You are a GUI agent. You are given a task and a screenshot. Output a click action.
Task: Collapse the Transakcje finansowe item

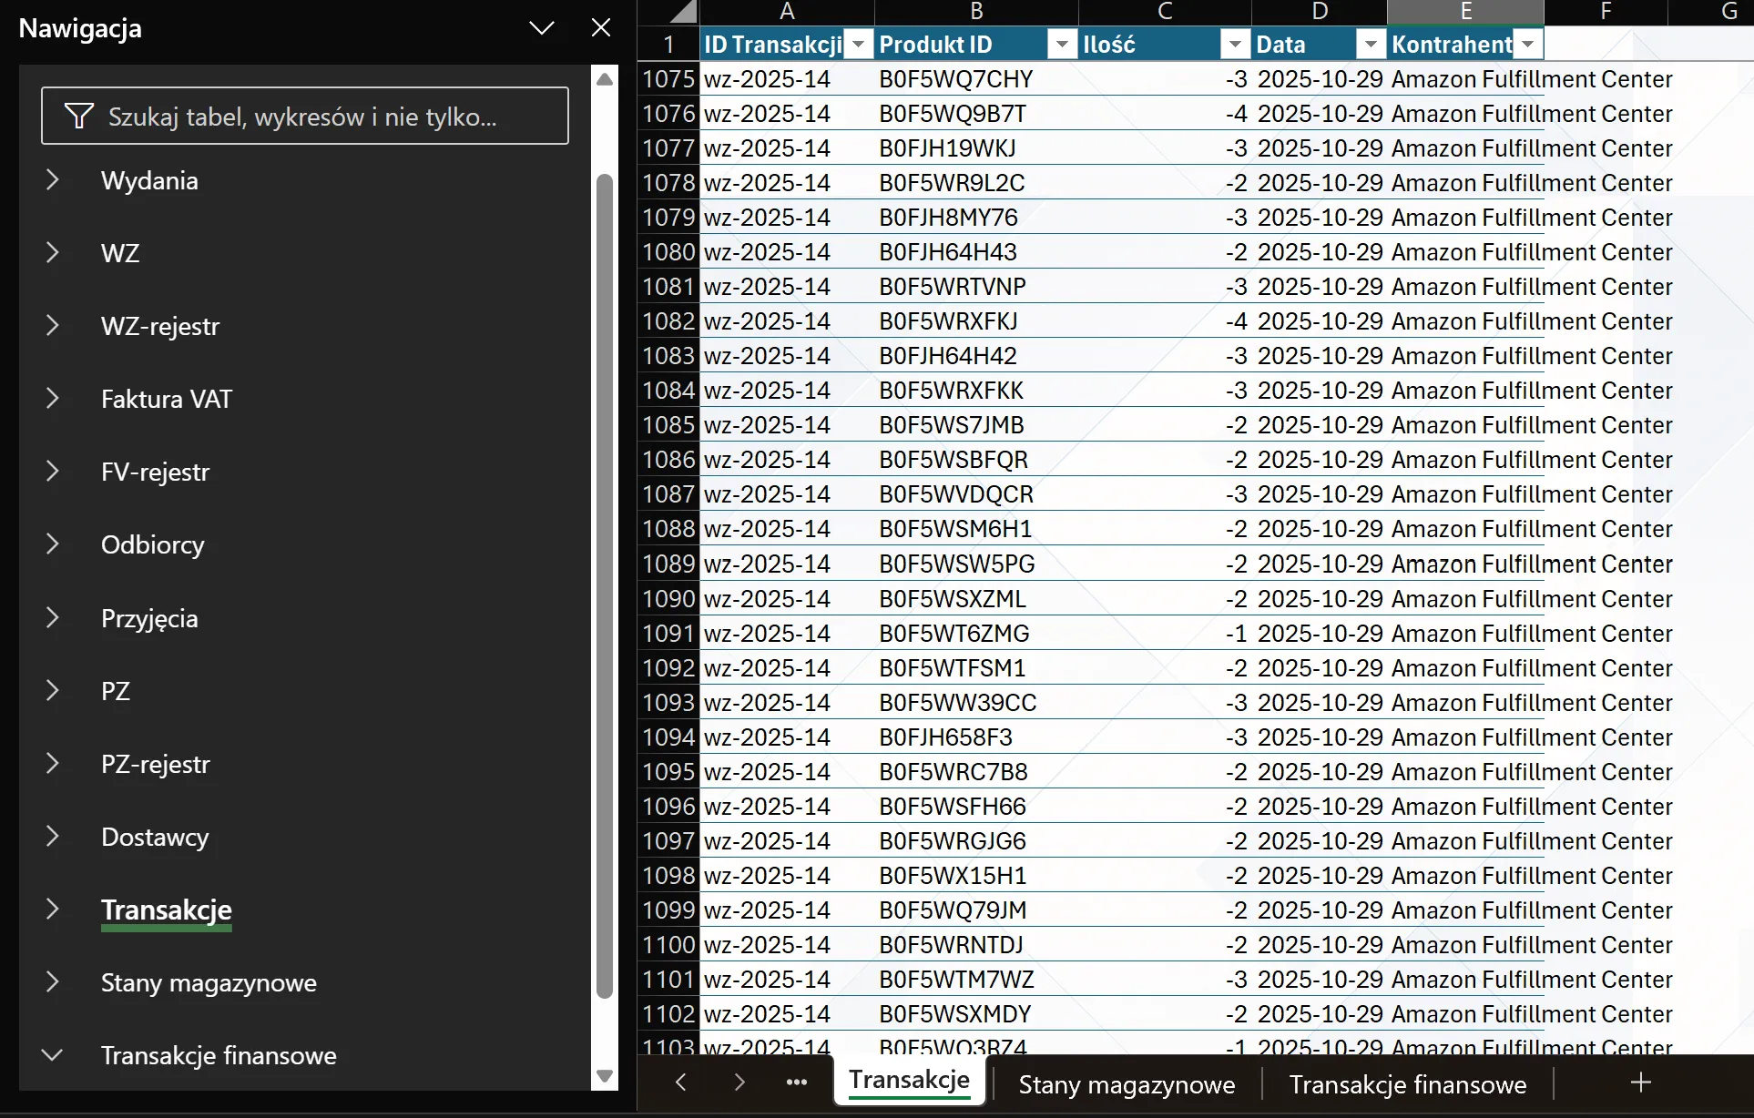[x=52, y=1055]
